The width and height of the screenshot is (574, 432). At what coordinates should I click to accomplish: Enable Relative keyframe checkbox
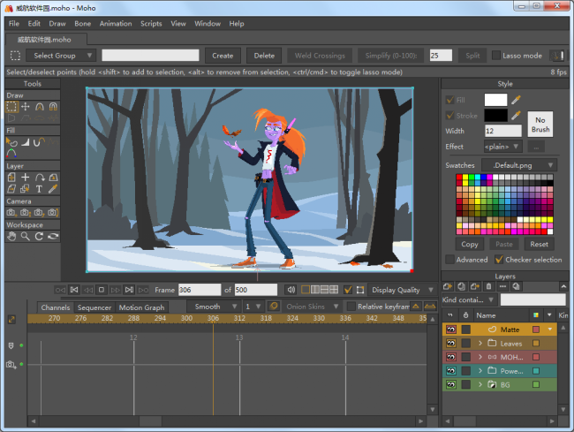pos(351,307)
